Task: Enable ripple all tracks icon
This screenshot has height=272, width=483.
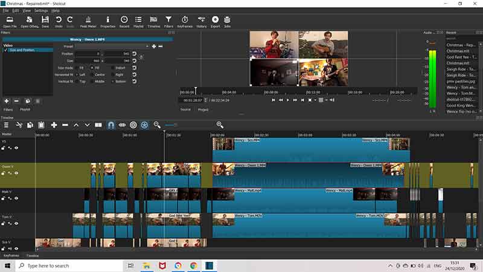Action: pos(144,125)
